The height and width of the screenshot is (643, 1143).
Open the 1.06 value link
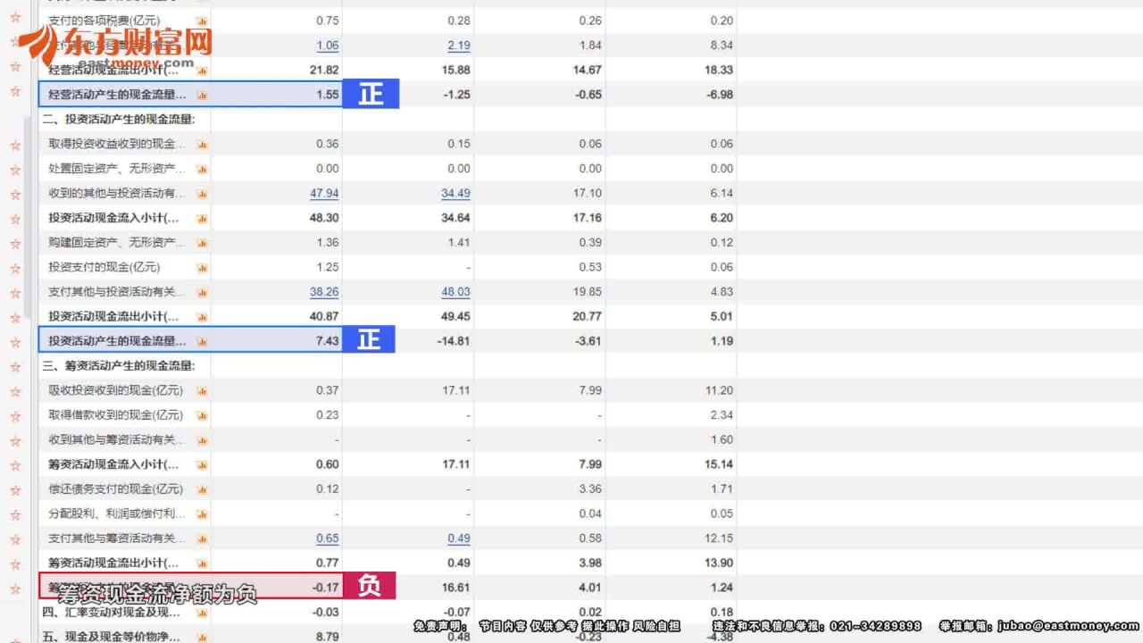pyautogui.click(x=328, y=46)
